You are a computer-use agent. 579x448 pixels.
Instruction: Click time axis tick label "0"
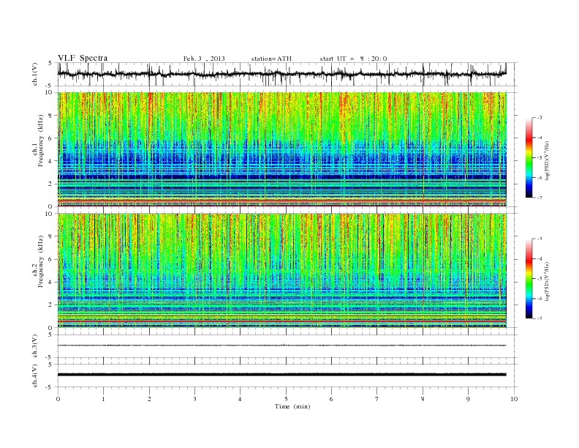(x=58, y=399)
